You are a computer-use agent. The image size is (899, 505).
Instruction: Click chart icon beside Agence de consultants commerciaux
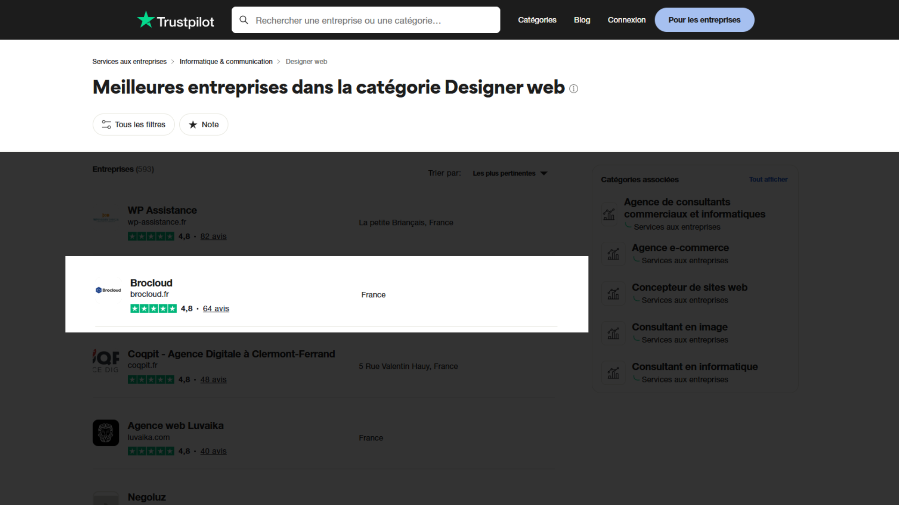point(609,214)
